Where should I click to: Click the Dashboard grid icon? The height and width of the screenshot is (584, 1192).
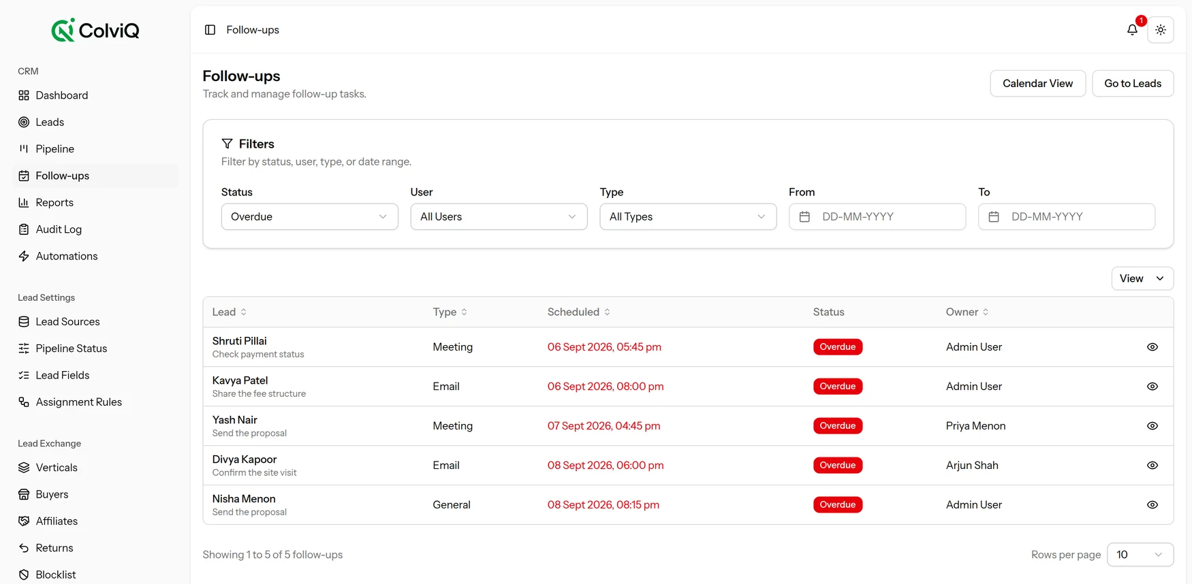[x=24, y=95]
